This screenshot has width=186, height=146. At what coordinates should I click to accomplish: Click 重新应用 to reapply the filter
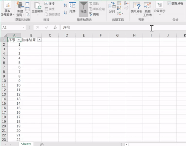[x=97, y=9]
